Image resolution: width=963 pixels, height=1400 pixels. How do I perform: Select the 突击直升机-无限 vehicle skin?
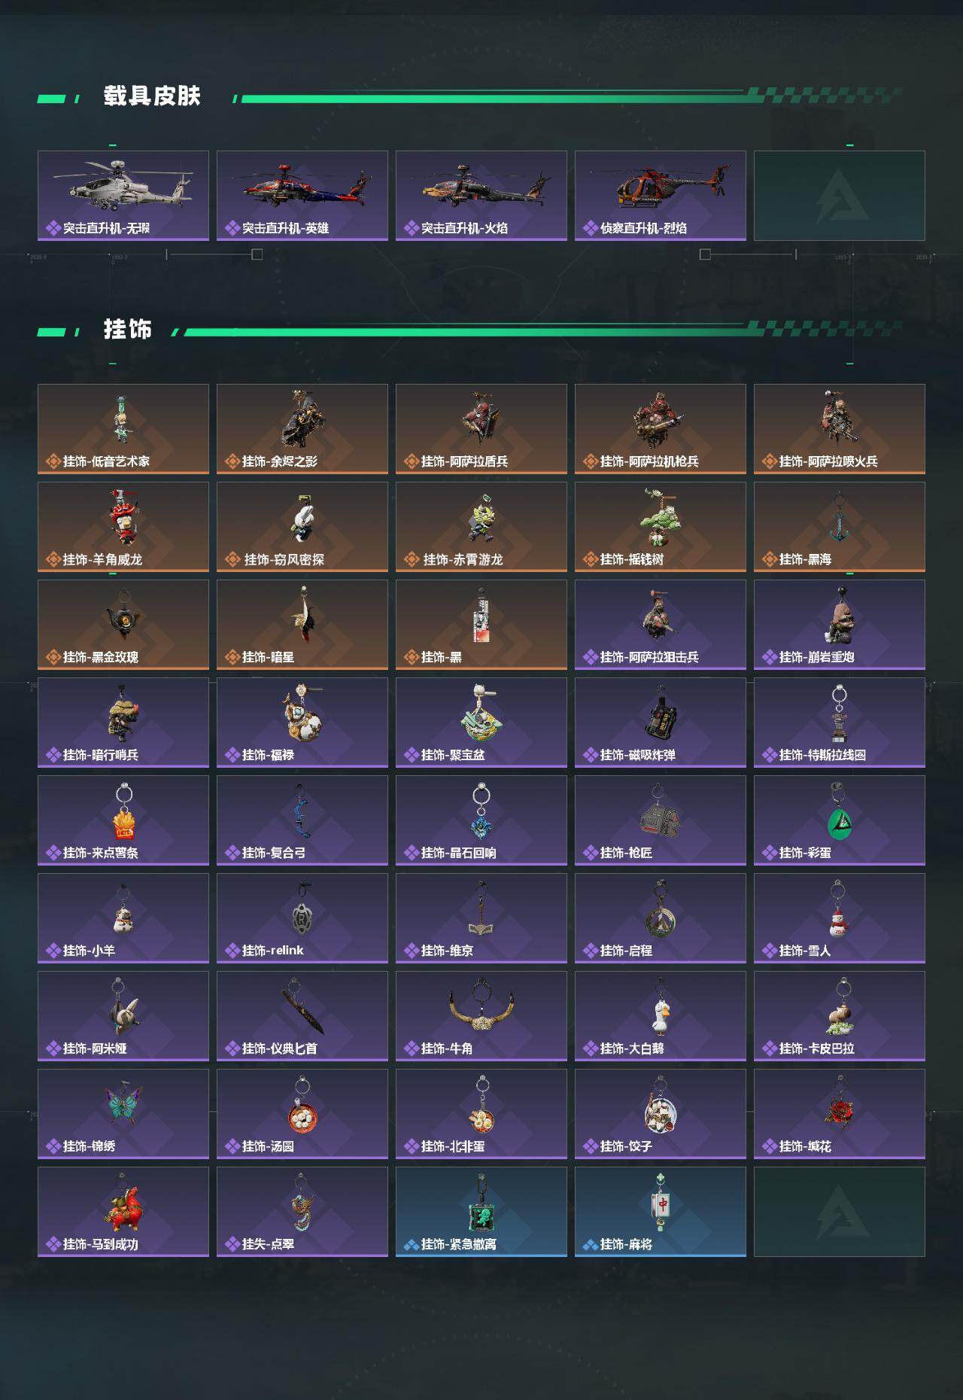(x=123, y=196)
